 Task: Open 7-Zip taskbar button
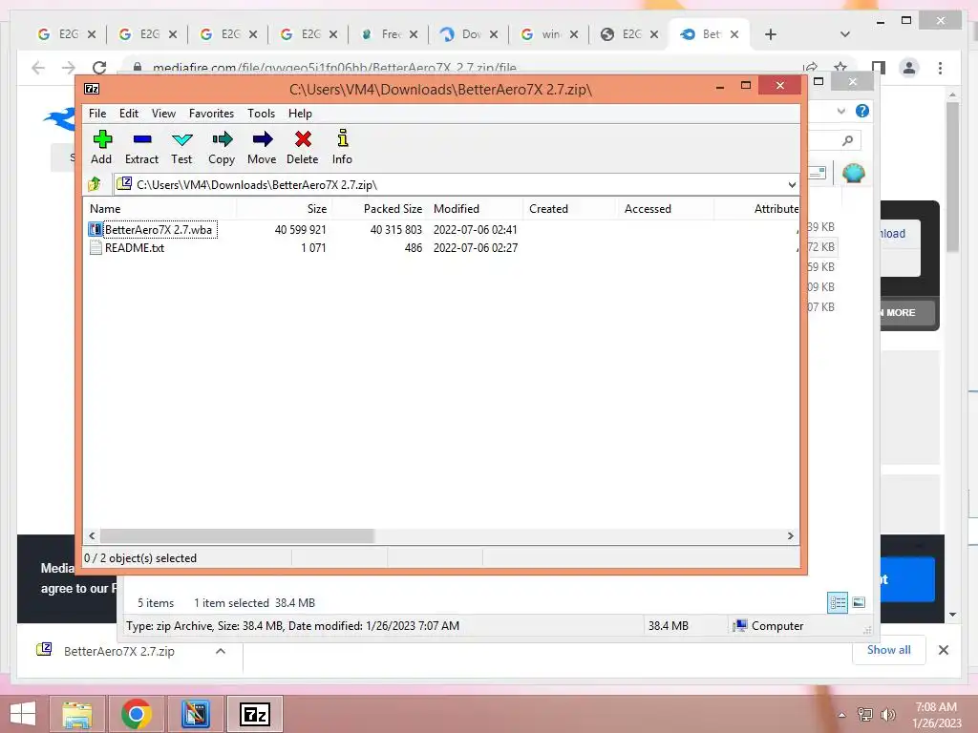coord(255,714)
